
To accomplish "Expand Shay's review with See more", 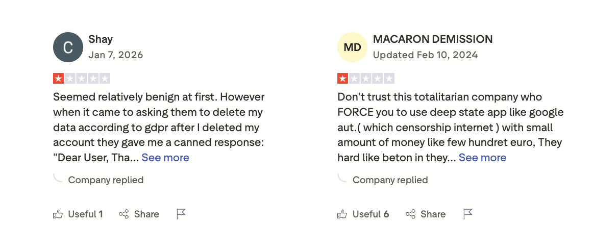I will [165, 158].
